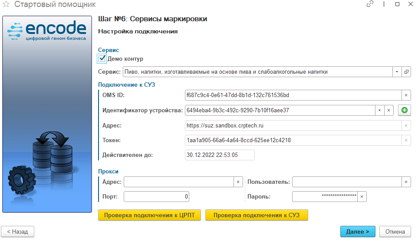The height and width of the screenshot is (241, 418).
Task: Clear the Идентификатор устройства field
Action: point(389,111)
